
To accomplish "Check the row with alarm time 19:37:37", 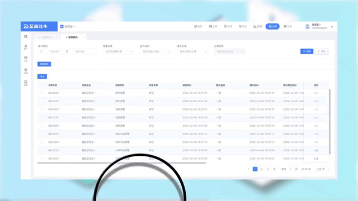I will 42,93.
